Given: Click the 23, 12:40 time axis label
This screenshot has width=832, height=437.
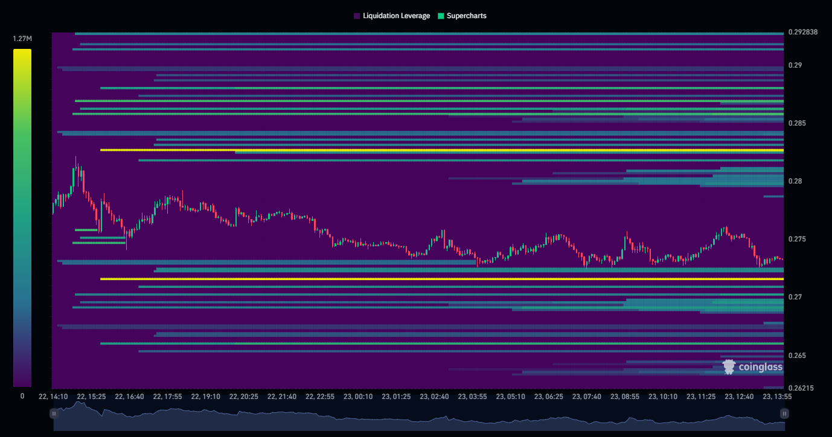Looking at the screenshot, I should coord(738,397).
